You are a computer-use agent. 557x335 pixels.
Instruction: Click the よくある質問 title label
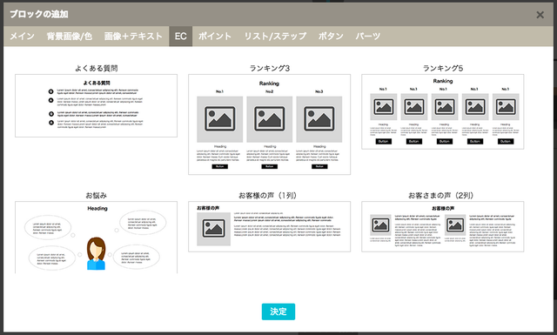[96, 68]
